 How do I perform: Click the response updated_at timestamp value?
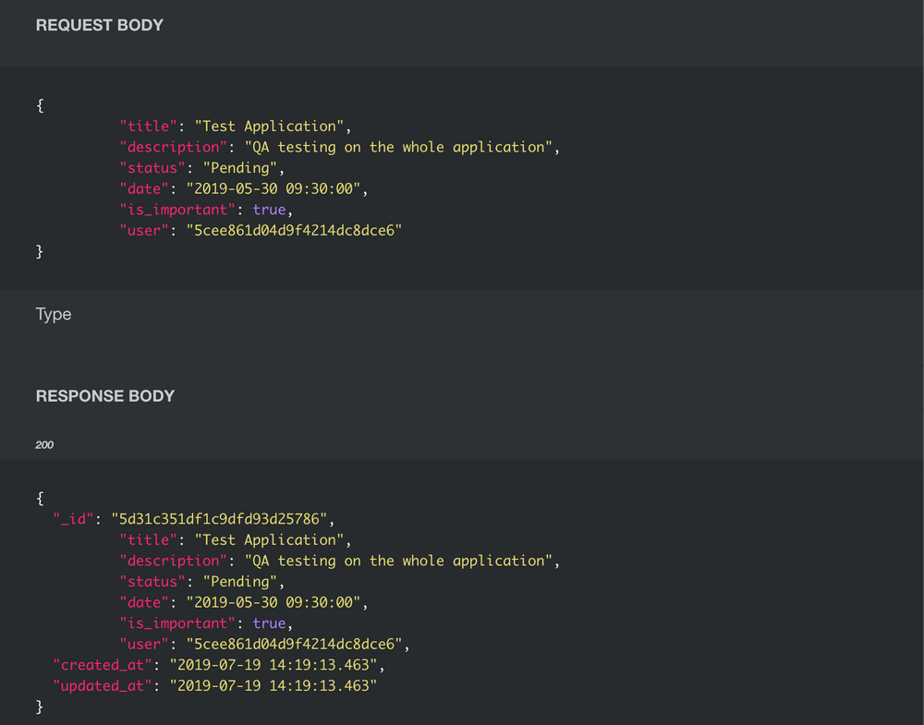point(273,686)
